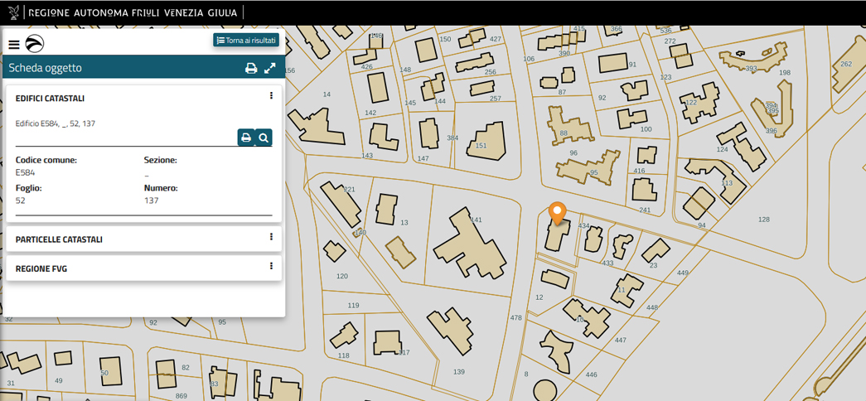Viewport: 866px width, 401px height.
Task: Click the large building on parcel 141
Action: point(468,244)
